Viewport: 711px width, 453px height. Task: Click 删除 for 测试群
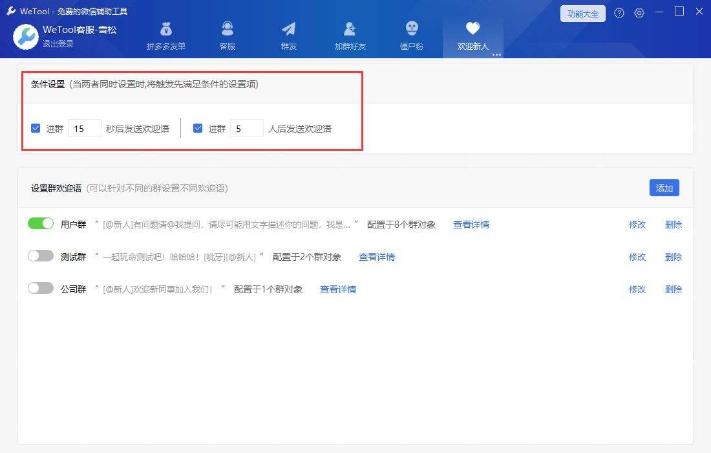pyautogui.click(x=674, y=257)
